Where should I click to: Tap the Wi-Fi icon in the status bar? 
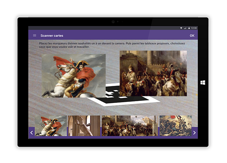tap(181, 28)
